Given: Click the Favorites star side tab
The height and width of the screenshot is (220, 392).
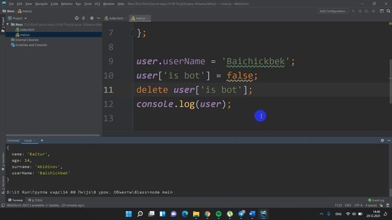Looking at the screenshot, I should 2,161.
